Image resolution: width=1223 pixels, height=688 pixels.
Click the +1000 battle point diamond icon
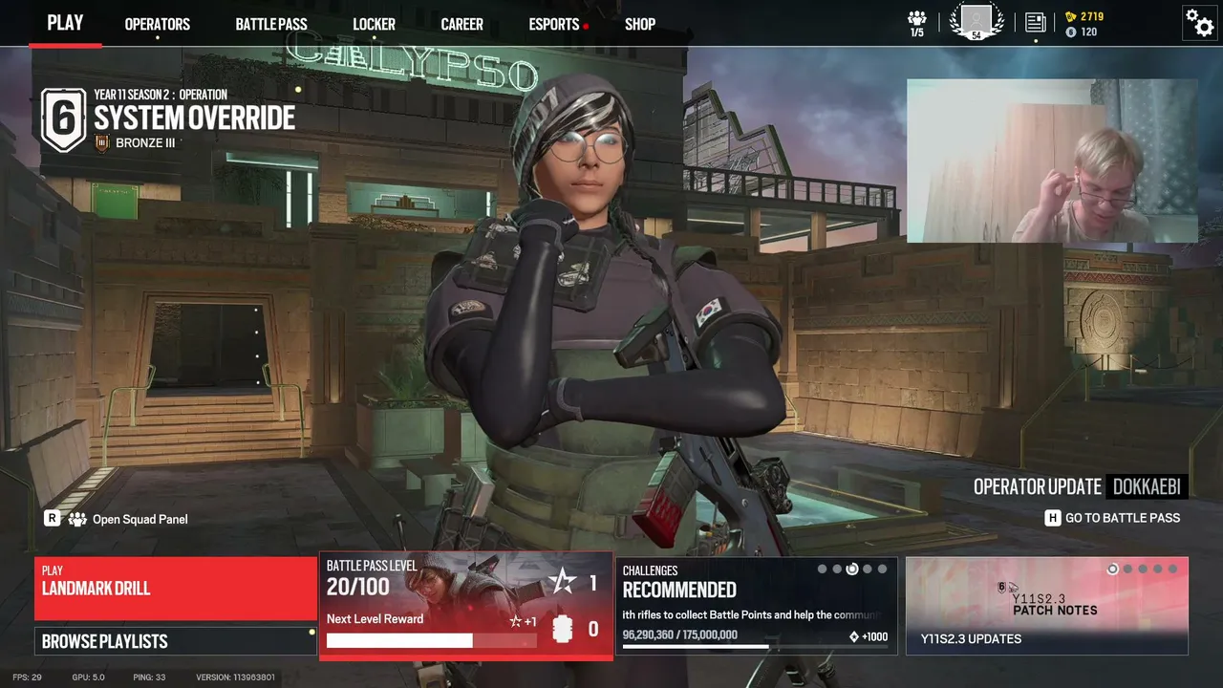click(x=854, y=636)
